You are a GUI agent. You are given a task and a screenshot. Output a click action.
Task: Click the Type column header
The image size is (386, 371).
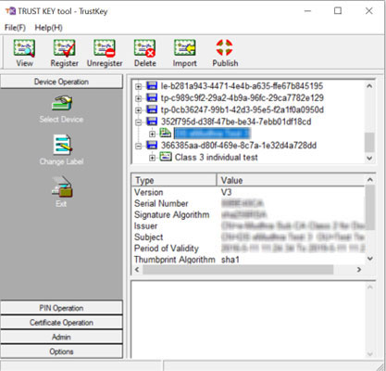174,180
